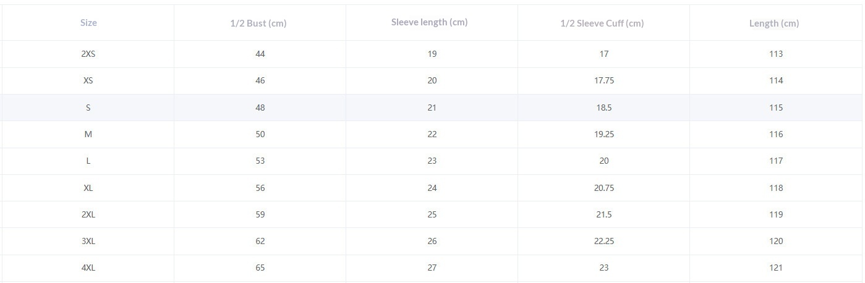Select the 3XL size row label
This screenshot has width=865, height=283.
click(88, 241)
